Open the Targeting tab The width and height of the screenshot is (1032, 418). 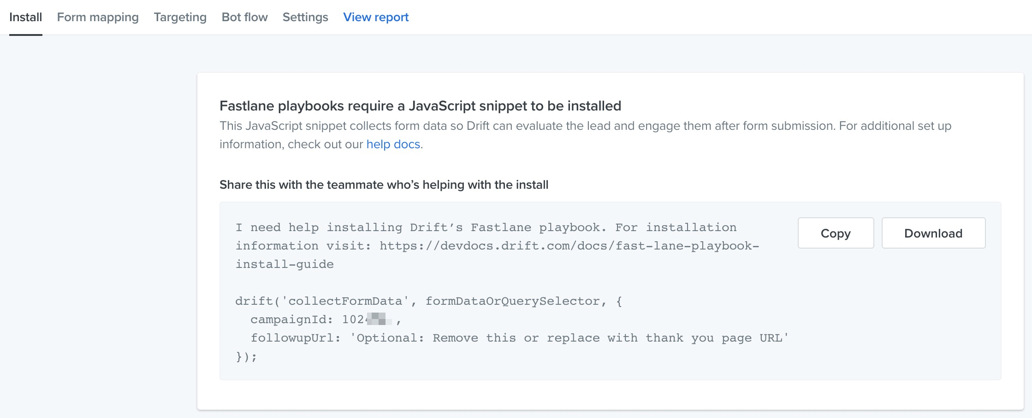pos(180,17)
